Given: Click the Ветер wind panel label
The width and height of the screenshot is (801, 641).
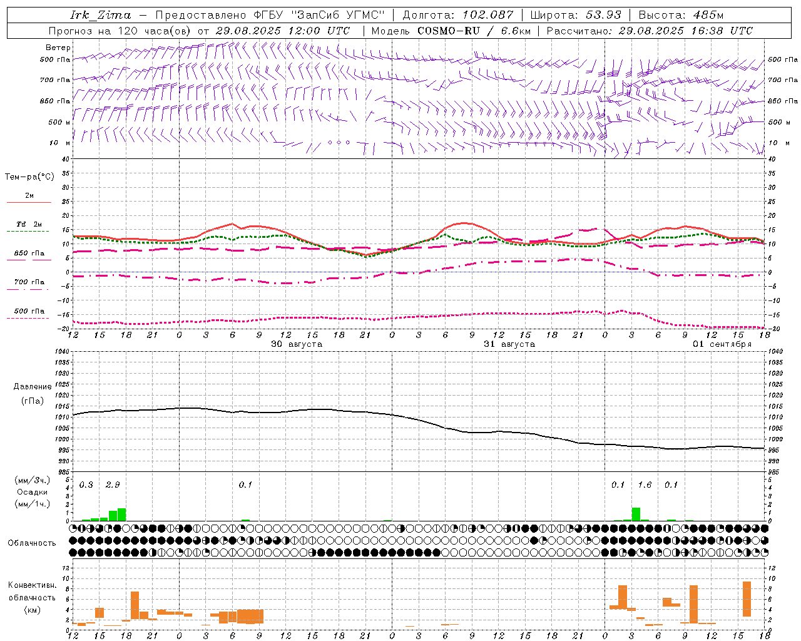Looking at the screenshot, I should click(58, 48).
